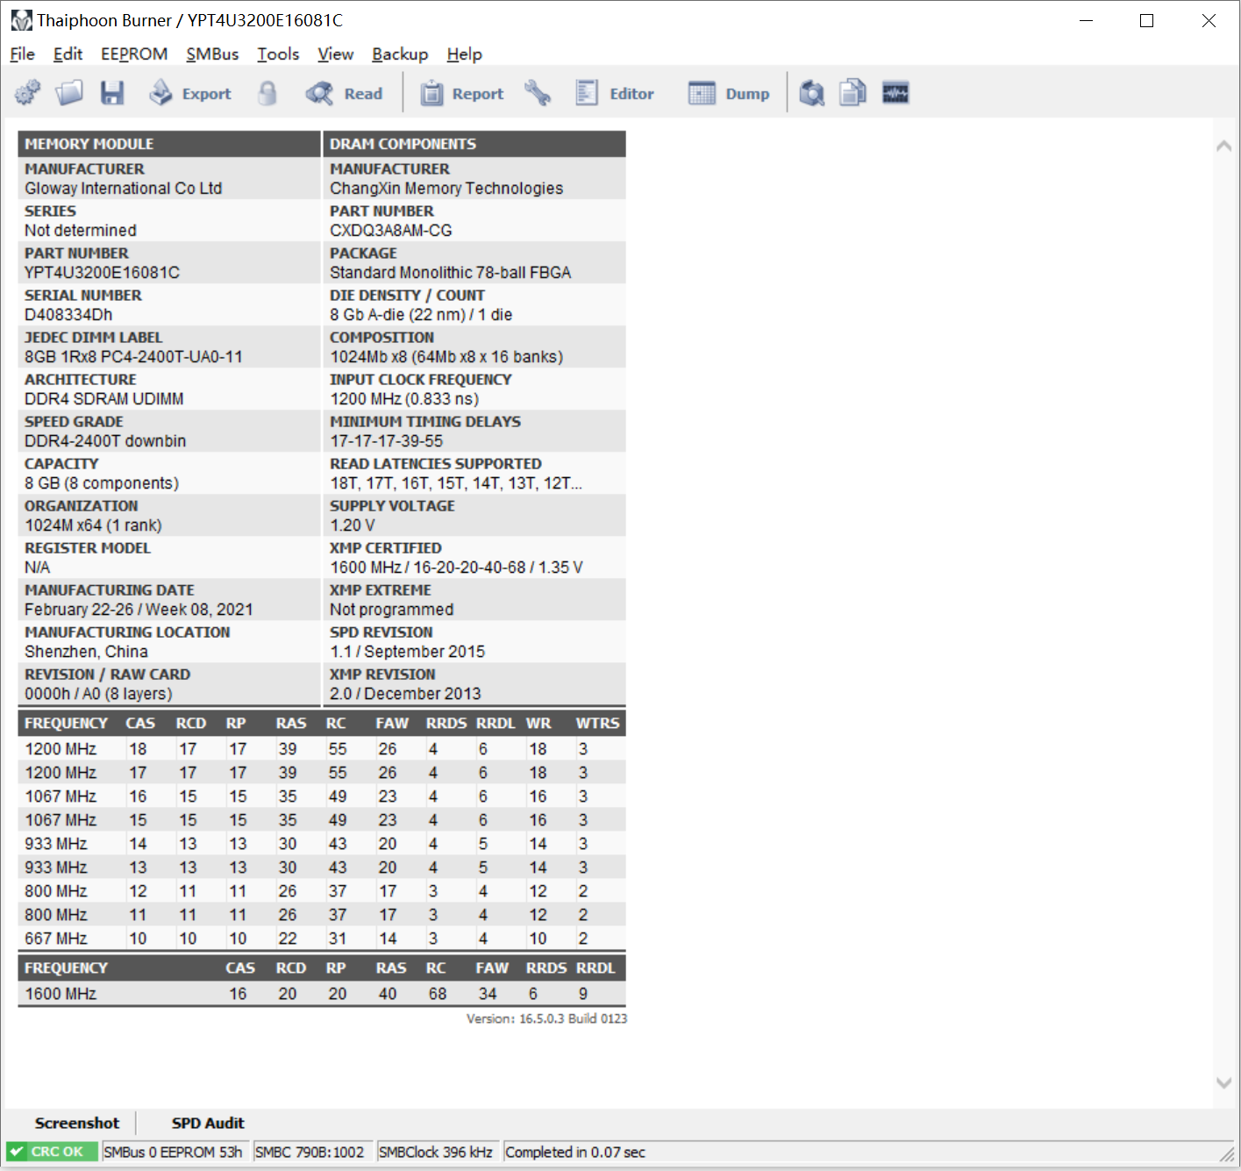Click the Export toolbar button

point(190,93)
